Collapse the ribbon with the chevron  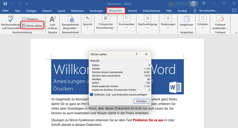(236, 33)
